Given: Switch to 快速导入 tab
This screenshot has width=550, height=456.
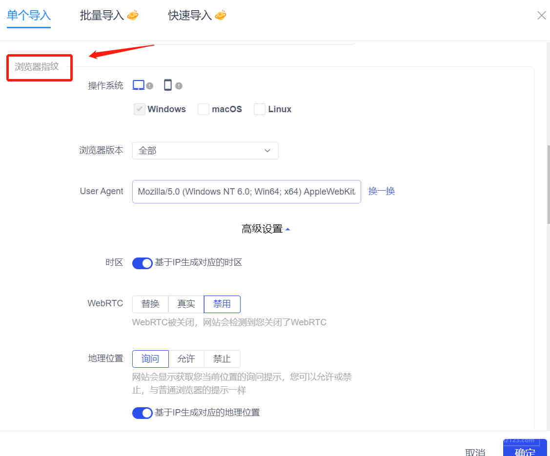Looking at the screenshot, I should pyautogui.click(x=197, y=16).
